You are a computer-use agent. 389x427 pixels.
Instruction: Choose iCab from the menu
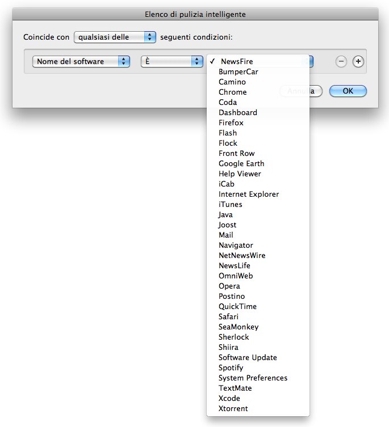coord(258,184)
